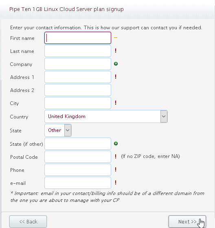The image size is (215, 228).
Task: Click the red exclamation icon beside Last name
Action: (x=116, y=50)
